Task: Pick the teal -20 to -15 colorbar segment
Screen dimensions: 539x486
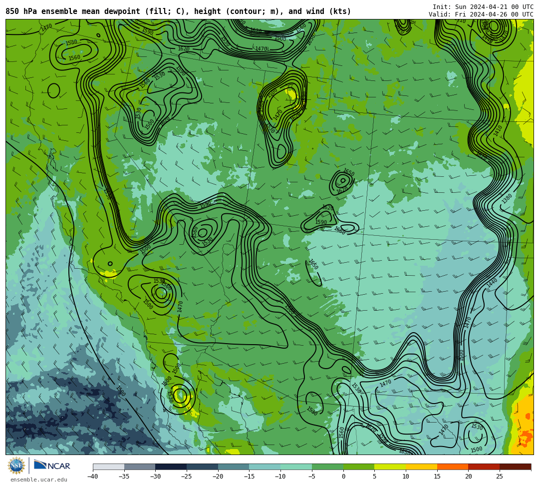Action: coord(234,467)
